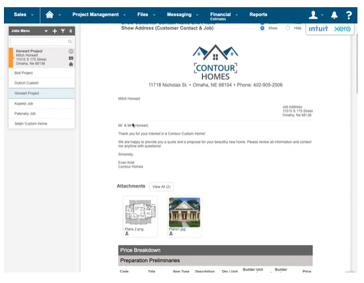Expand the Project Management menu
Image resolution: width=364 pixels, height=283 pixels.
coord(99,14)
